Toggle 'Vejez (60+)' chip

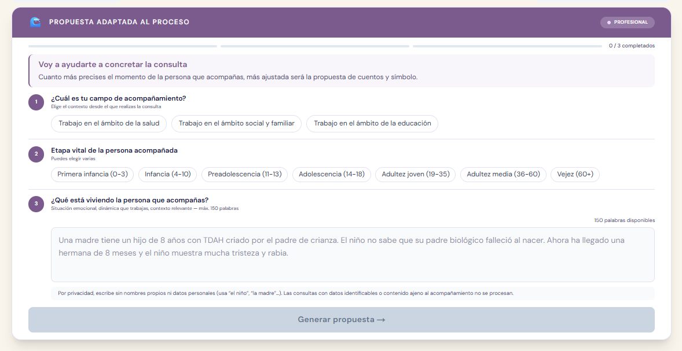(x=575, y=174)
